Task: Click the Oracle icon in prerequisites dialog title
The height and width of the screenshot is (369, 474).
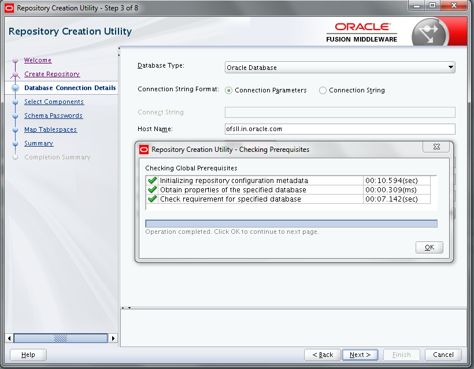Action: pyautogui.click(x=144, y=150)
